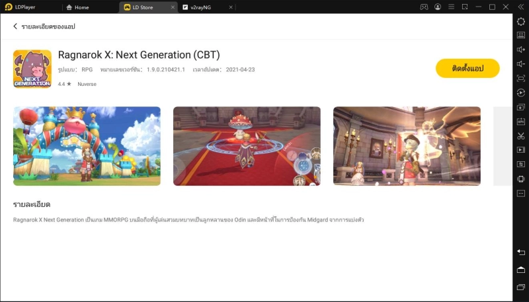Screen dimensions: 529x302
Task: Open the video recorder icon
Action: click(521, 149)
